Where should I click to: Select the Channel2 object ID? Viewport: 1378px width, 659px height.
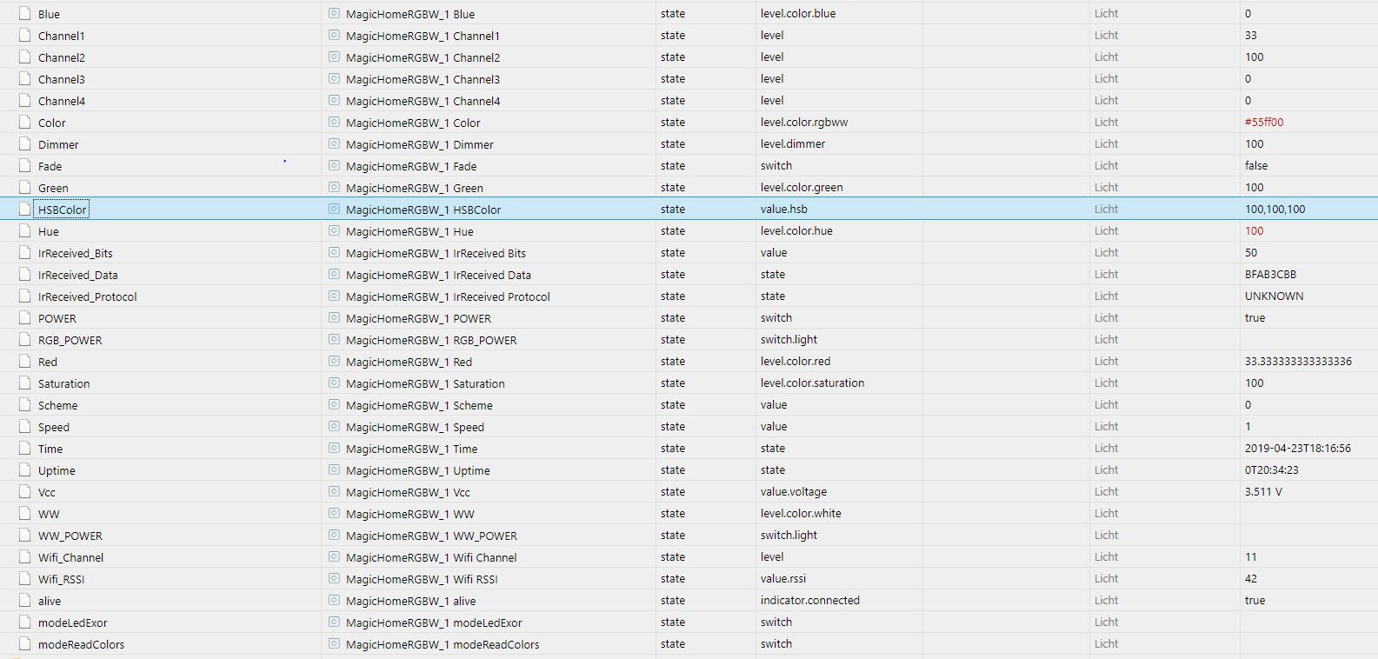[62, 57]
